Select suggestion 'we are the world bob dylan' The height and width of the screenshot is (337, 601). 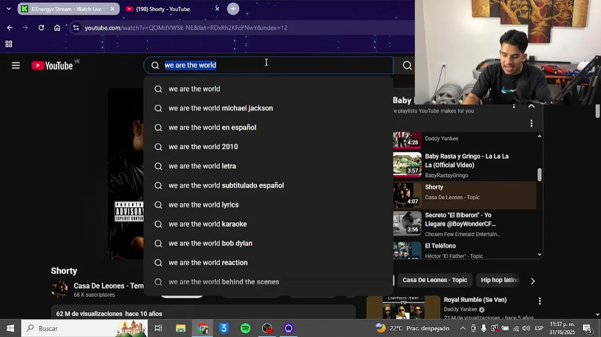coord(268,243)
